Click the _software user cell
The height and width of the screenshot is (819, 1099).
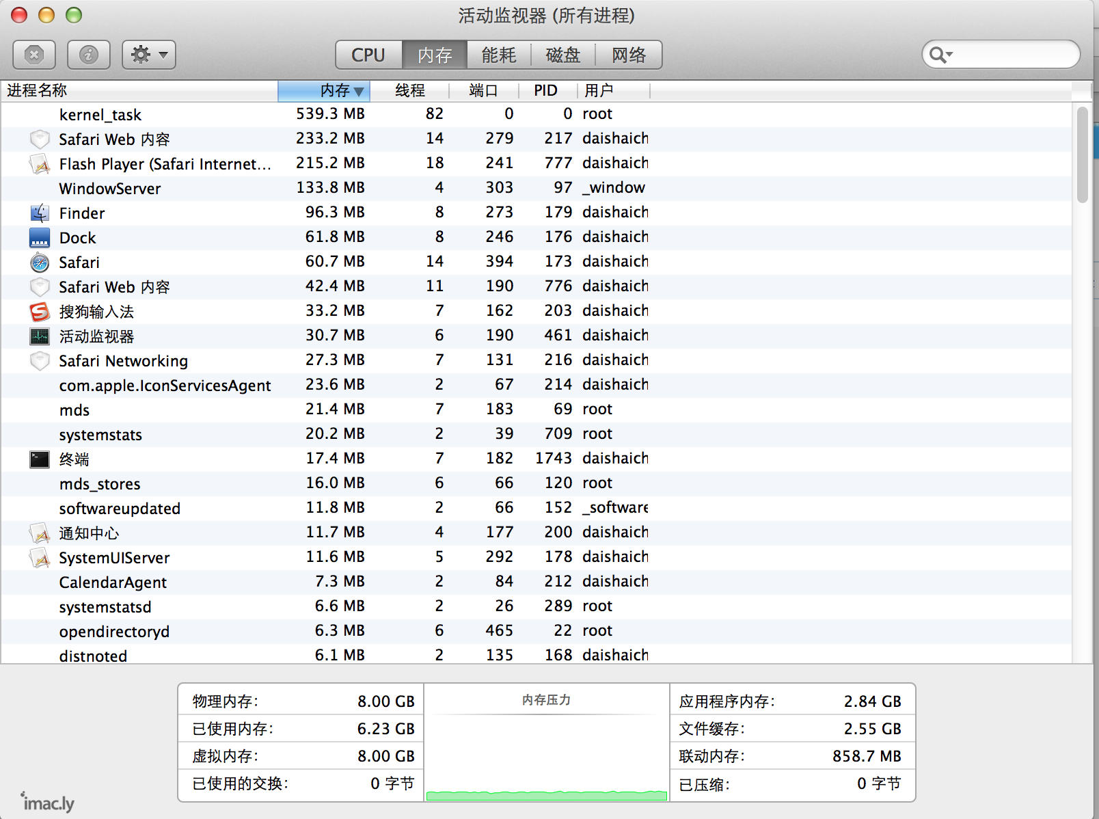point(615,507)
